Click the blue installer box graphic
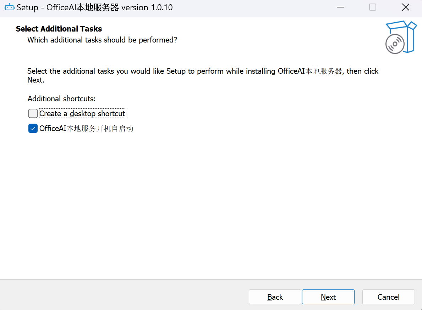 (x=401, y=37)
